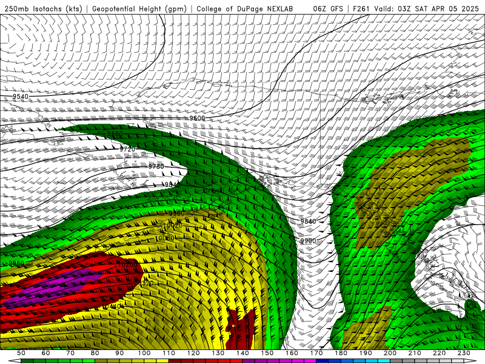Click the 140 value on the colorbar scale
Image resolution: width=485 pixels, height=364 pixels.
243,353
